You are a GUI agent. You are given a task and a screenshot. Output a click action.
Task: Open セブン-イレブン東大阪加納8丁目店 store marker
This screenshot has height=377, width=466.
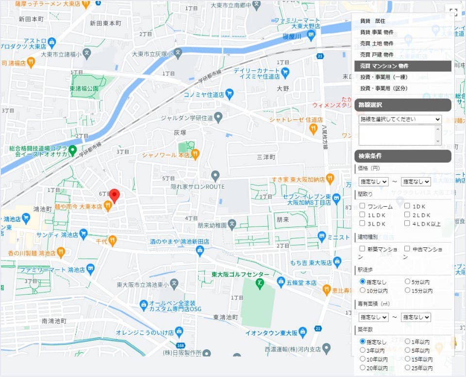point(336,199)
